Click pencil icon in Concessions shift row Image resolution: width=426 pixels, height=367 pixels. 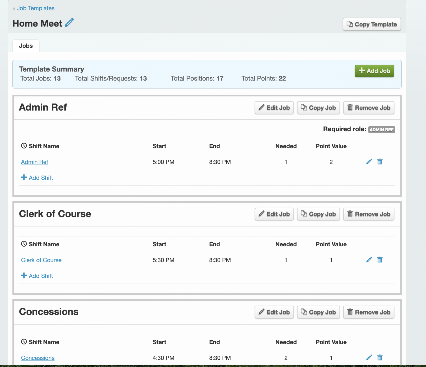click(x=369, y=358)
